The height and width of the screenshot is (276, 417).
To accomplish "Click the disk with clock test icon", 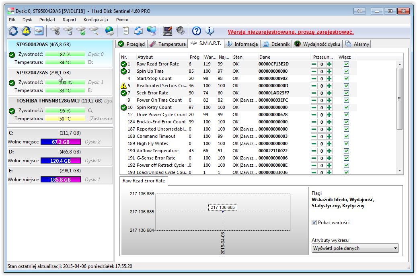I will (68, 31).
